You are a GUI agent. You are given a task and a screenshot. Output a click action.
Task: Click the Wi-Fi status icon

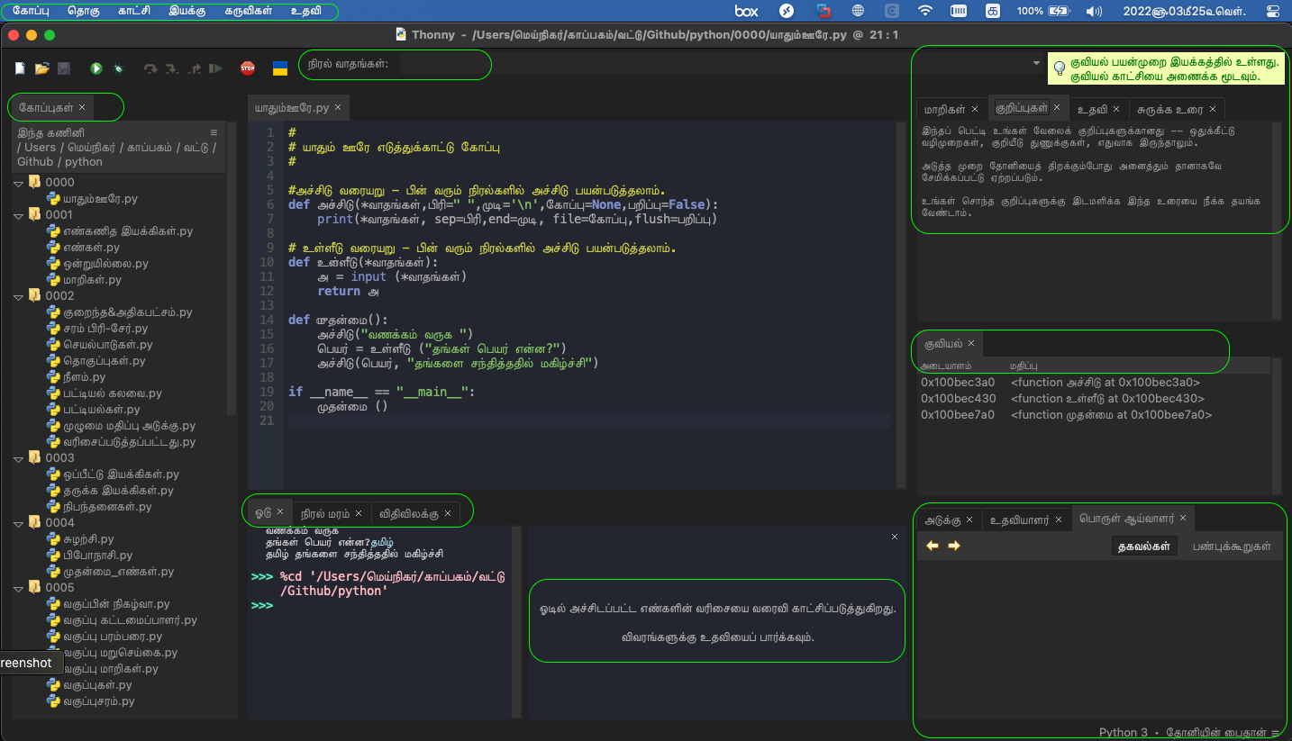pyautogui.click(x=925, y=12)
